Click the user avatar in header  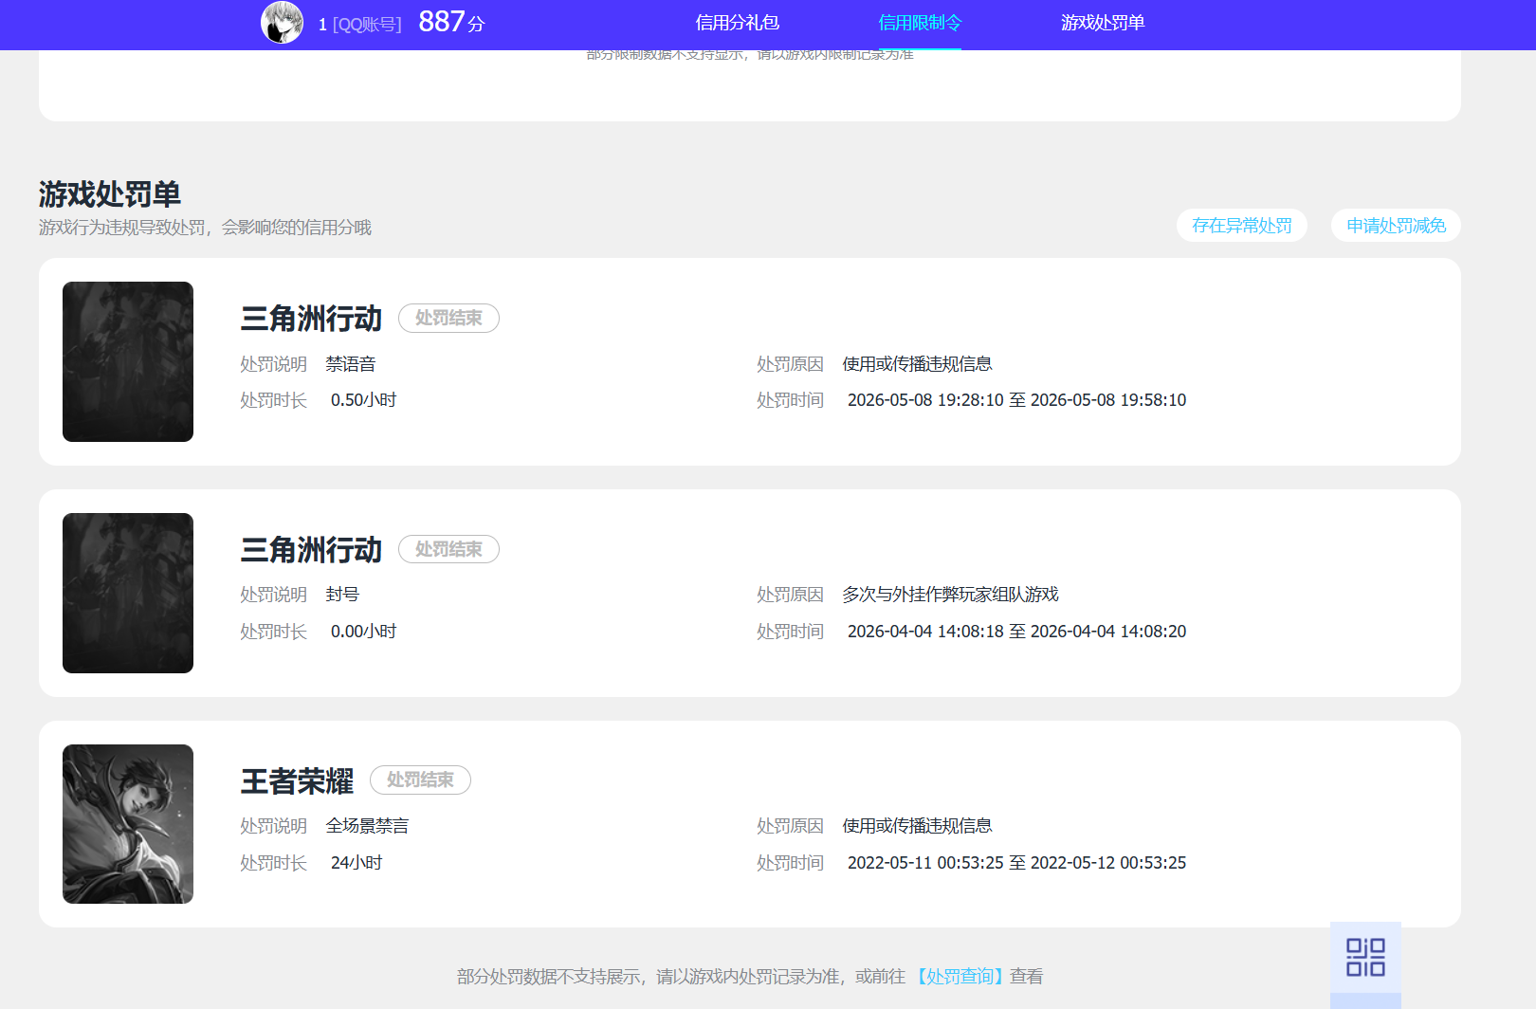tap(282, 23)
